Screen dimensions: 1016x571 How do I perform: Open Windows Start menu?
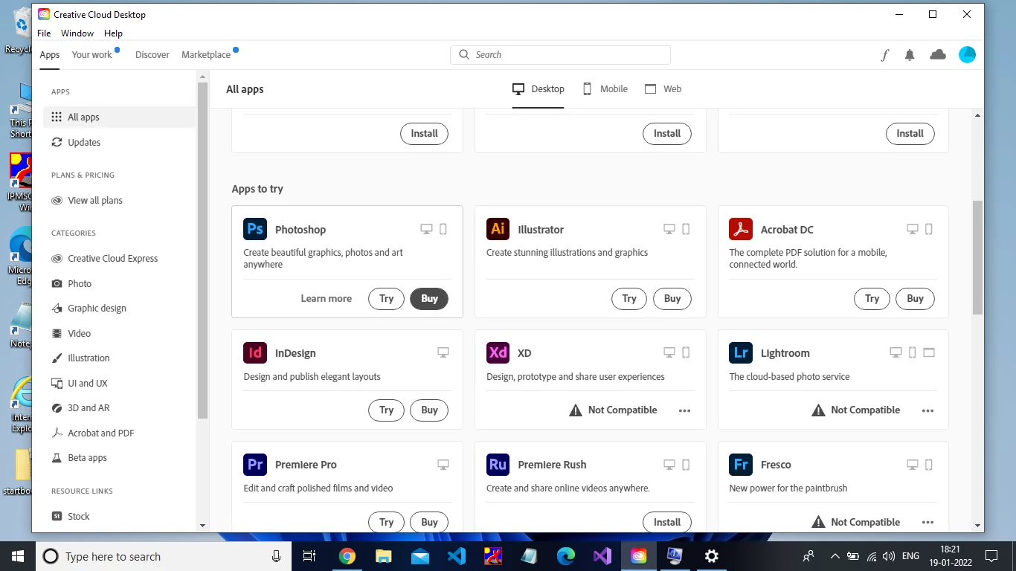[17, 556]
